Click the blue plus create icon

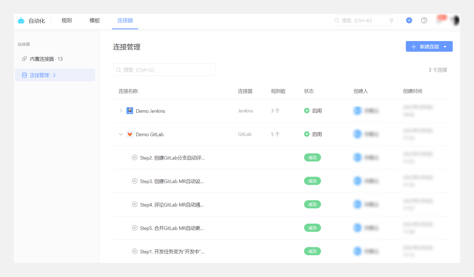pos(409,20)
